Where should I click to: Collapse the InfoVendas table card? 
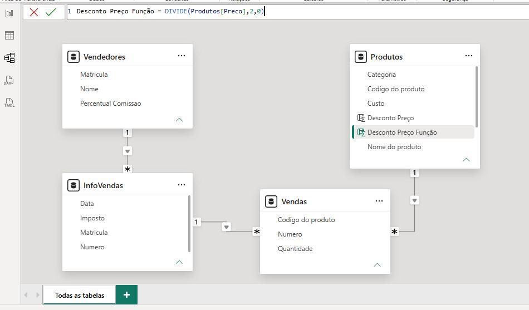[x=179, y=262]
